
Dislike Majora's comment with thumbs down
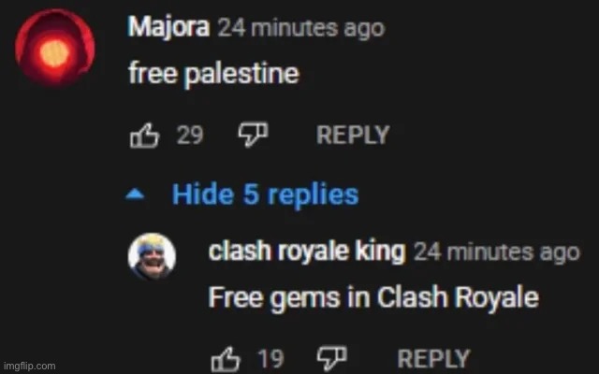[x=253, y=135]
